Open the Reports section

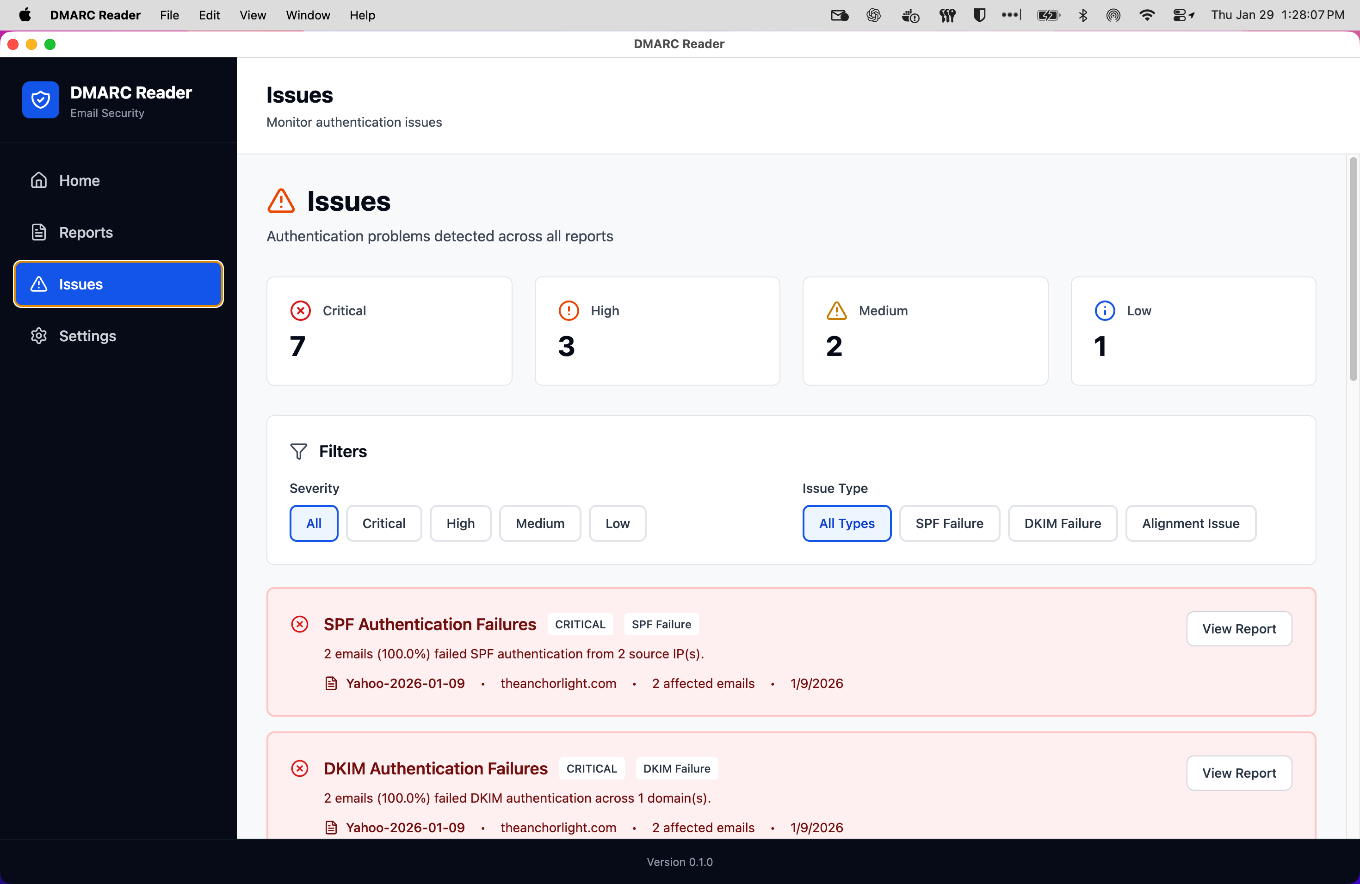tap(86, 232)
